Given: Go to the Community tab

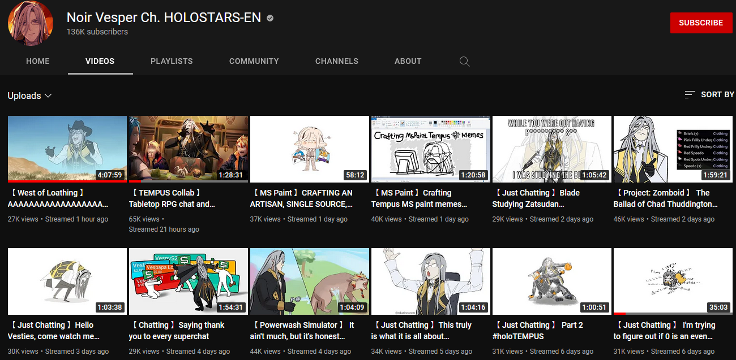Looking at the screenshot, I should click(x=254, y=61).
